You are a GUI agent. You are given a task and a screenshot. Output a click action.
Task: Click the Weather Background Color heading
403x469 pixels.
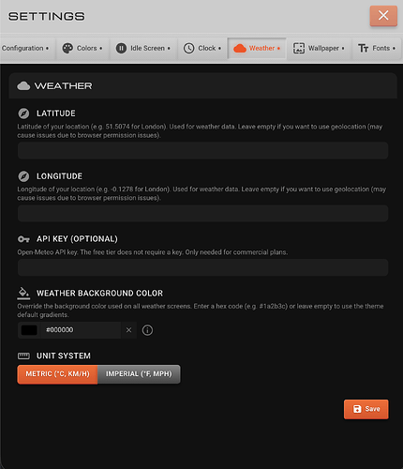coord(99,294)
